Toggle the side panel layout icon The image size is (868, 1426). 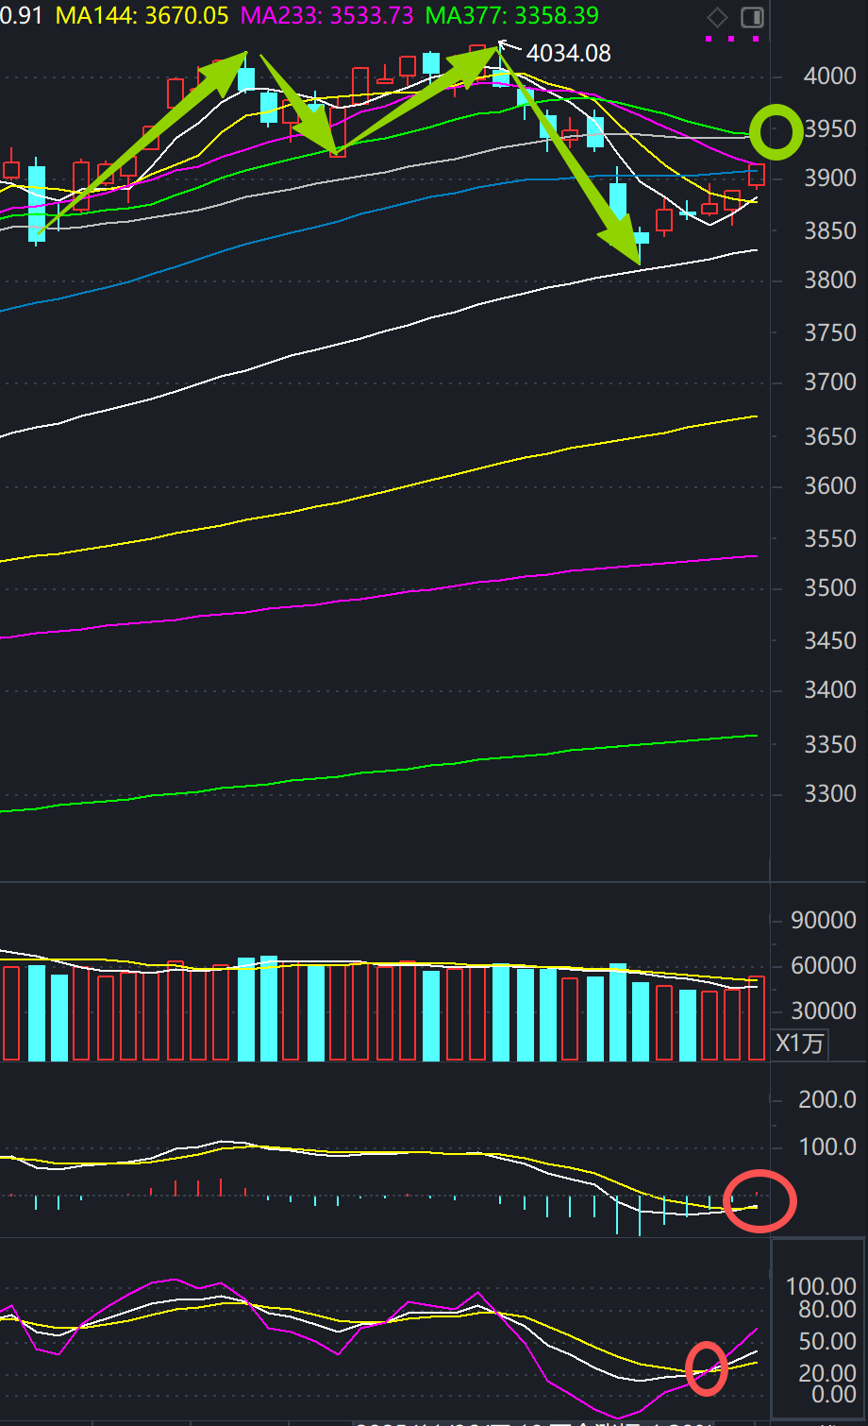click(752, 18)
